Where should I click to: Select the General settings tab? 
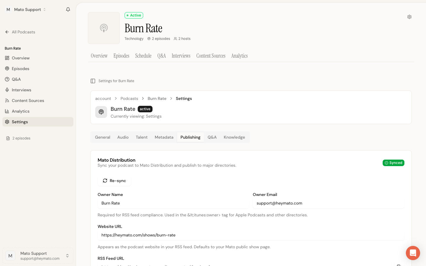(x=103, y=137)
